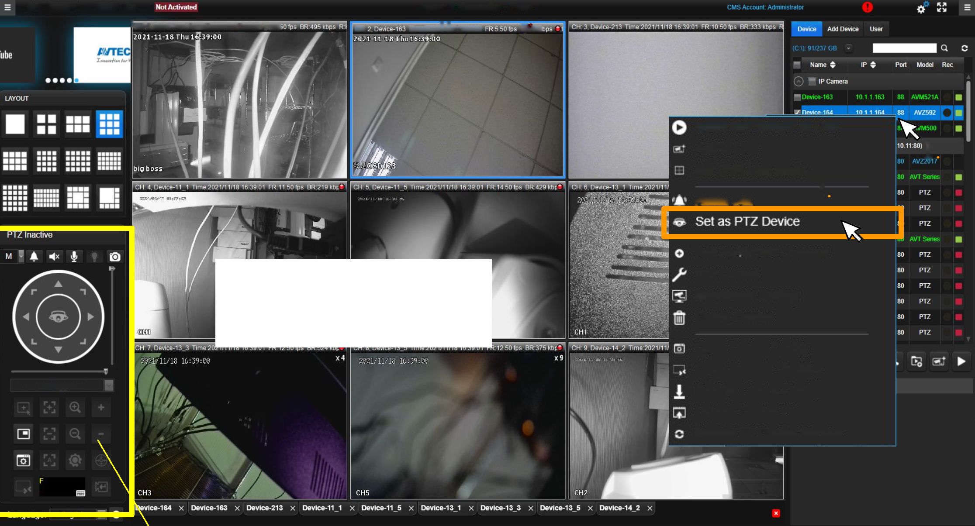Select the 3x3 nine-split layout icon
The width and height of the screenshot is (975, 526).
tap(109, 124)
